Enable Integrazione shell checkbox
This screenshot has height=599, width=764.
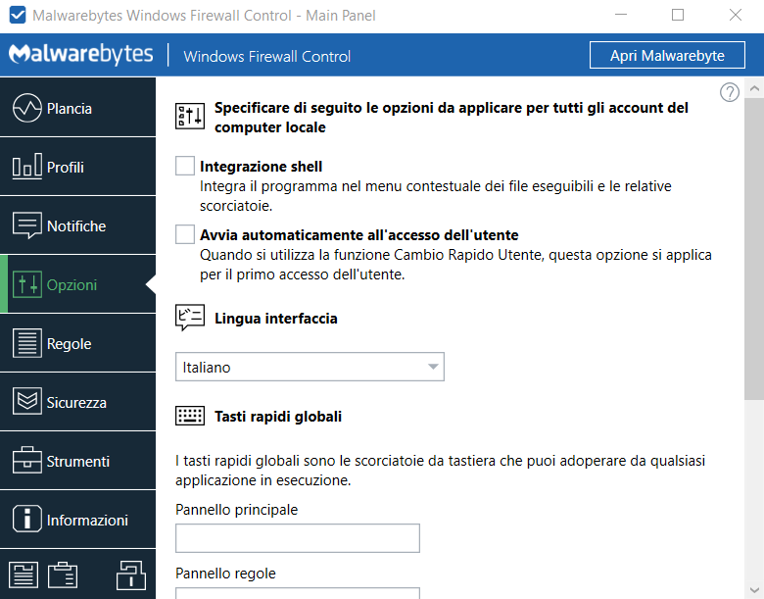click(185, 166)
